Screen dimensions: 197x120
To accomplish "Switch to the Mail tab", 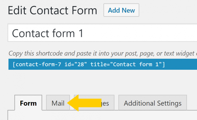I will [x=58, y=103].
